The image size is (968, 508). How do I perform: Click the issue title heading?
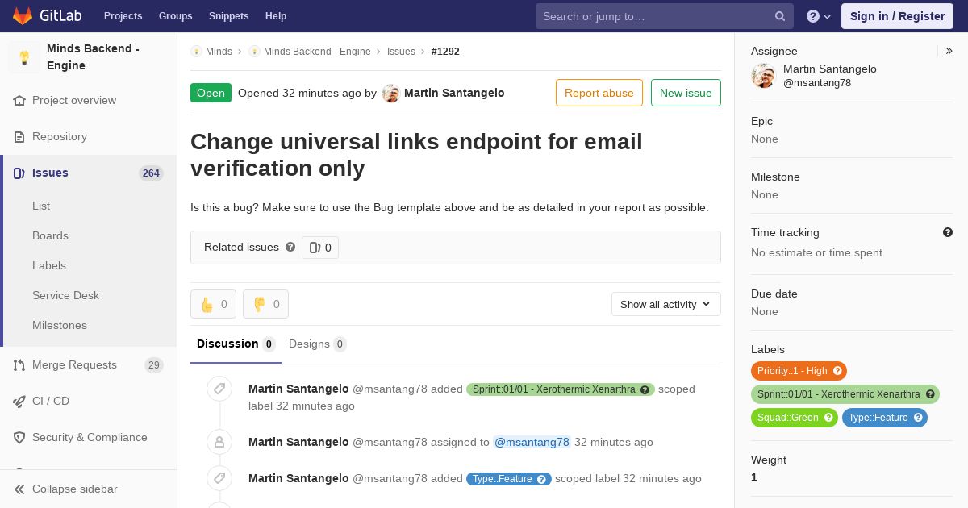[x=416, y=155]
